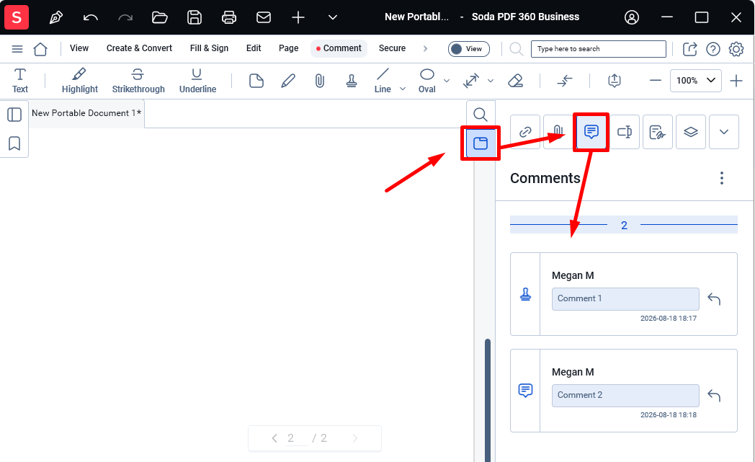The image size is (755, 462).
Task: Open the hamburger menu
Action: pyautogui.click(x=17, y=49)
